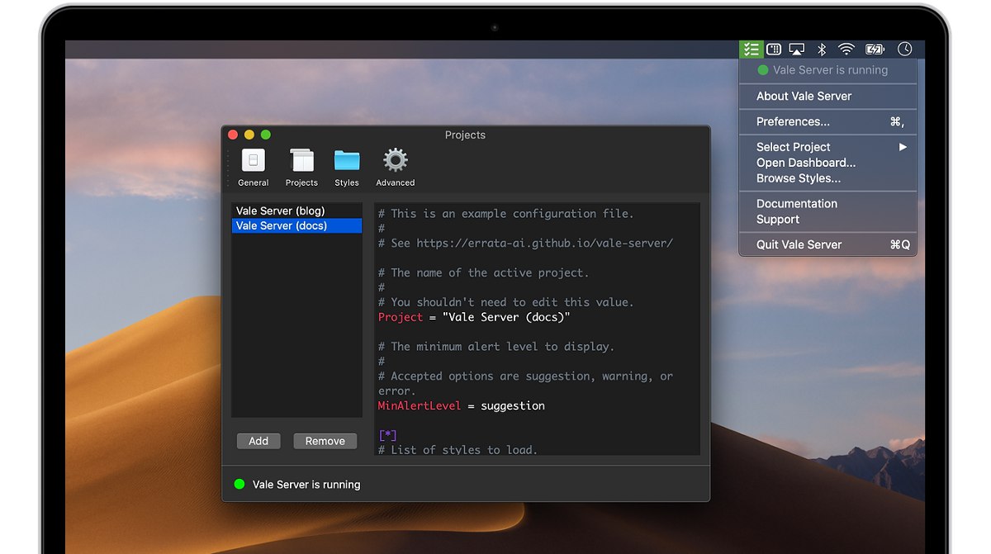
Task: Open the General preferences pane
Action: point(254,168)
